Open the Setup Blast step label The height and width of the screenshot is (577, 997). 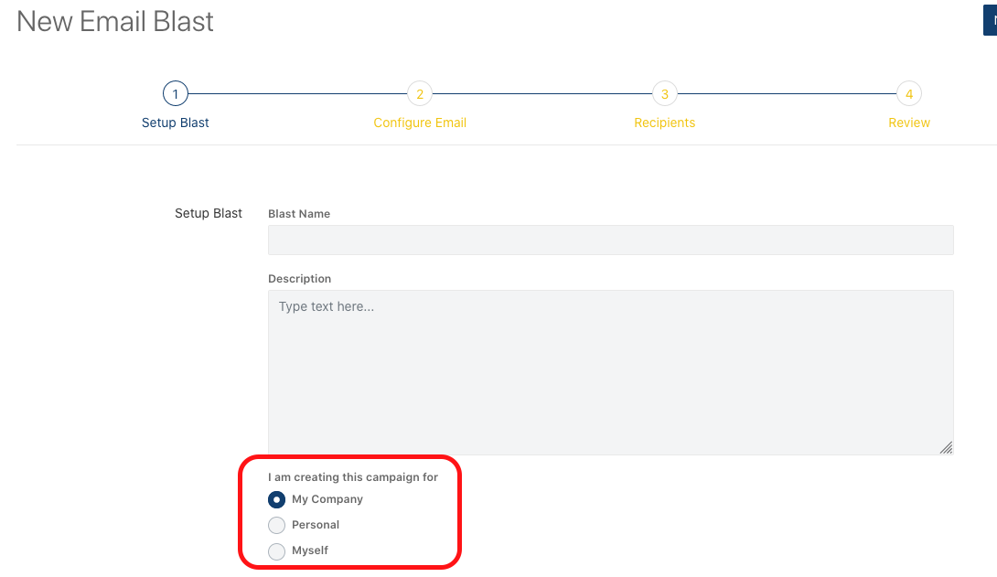176,123
